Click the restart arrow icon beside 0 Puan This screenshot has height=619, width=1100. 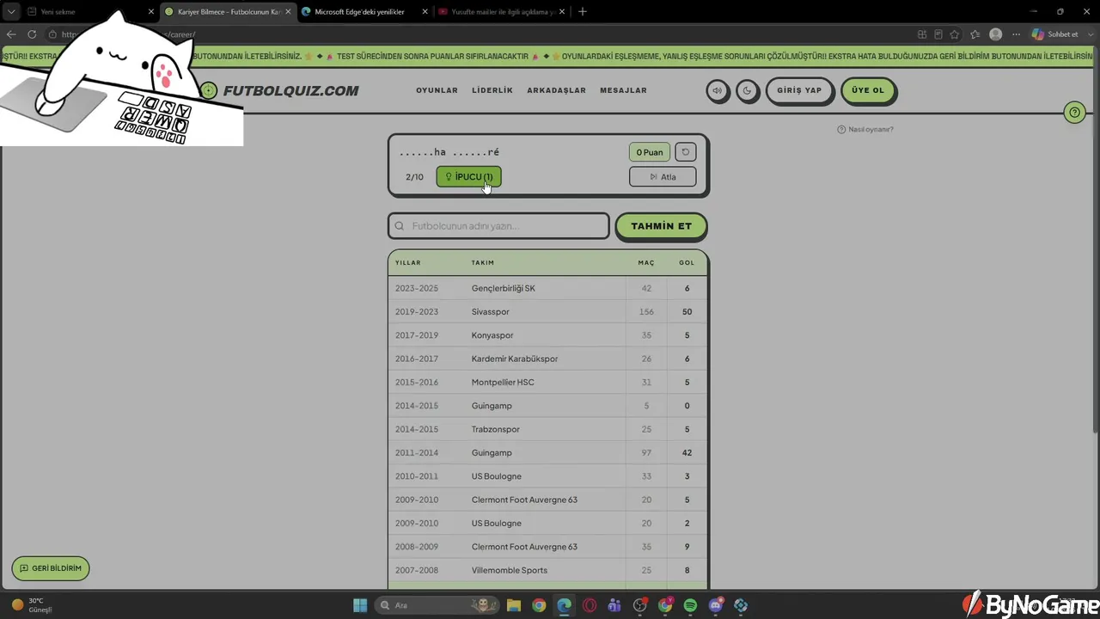(x=685, y=152)
